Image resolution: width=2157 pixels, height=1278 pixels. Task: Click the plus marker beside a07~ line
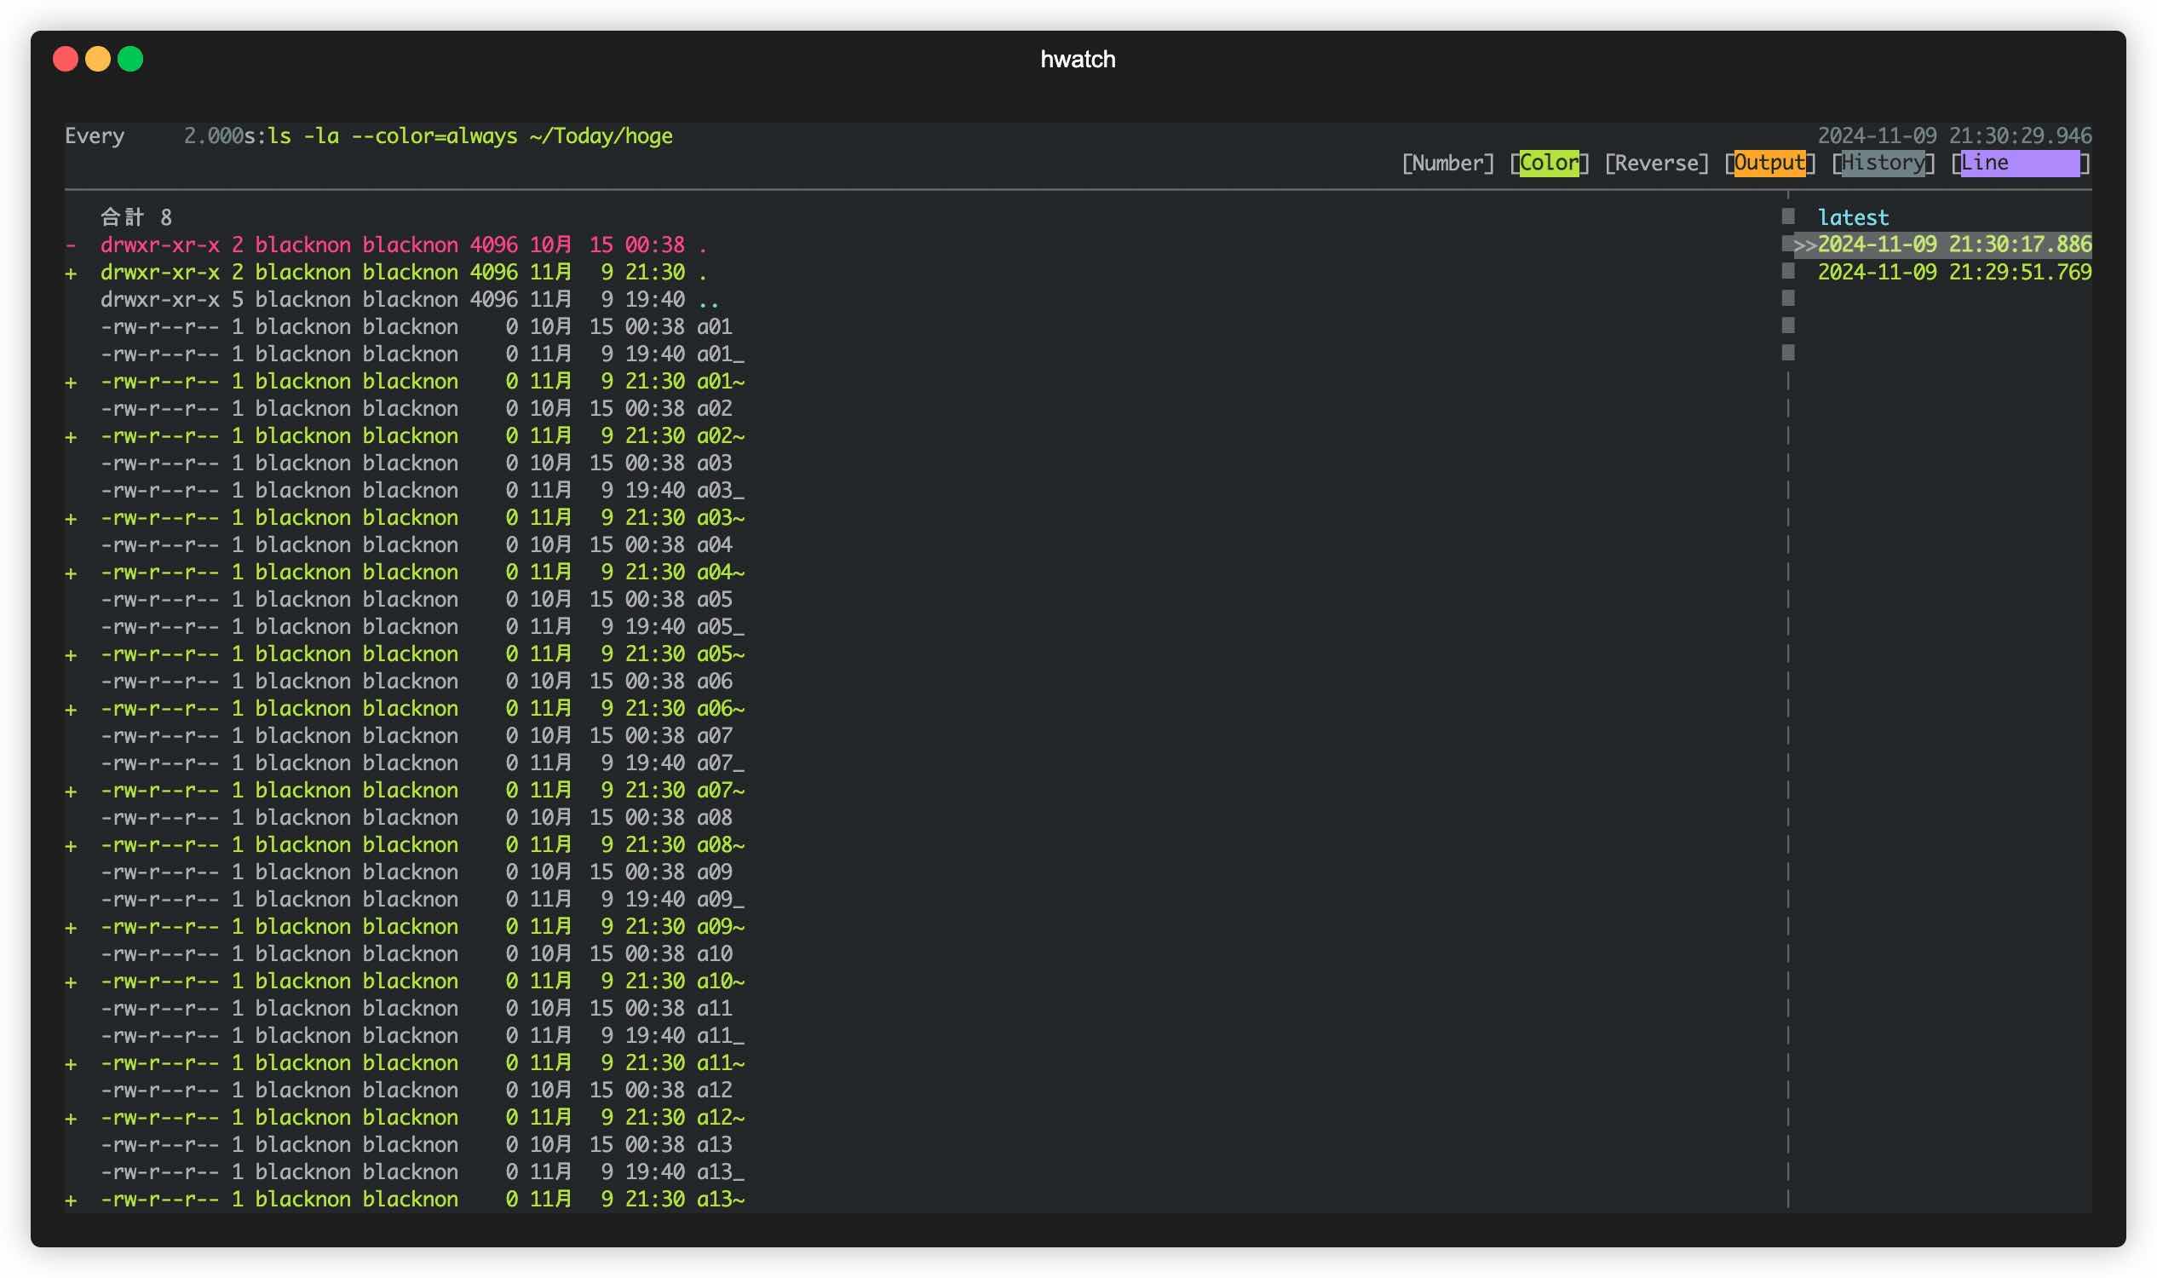point(71,791)
